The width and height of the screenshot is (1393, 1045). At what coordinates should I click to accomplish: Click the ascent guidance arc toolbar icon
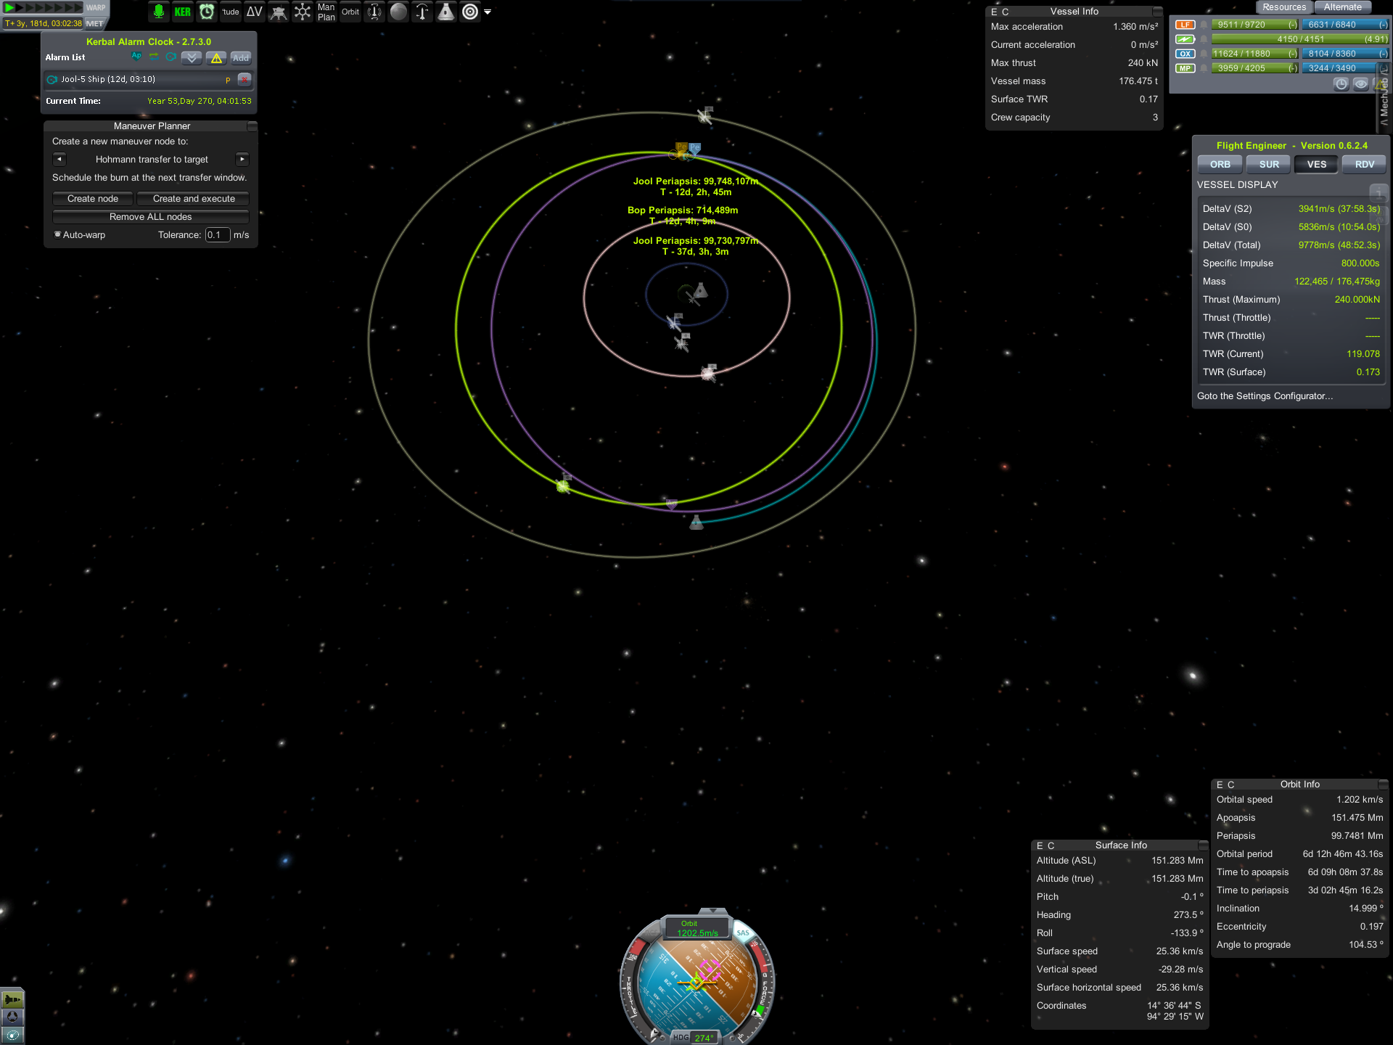(422, 12)
